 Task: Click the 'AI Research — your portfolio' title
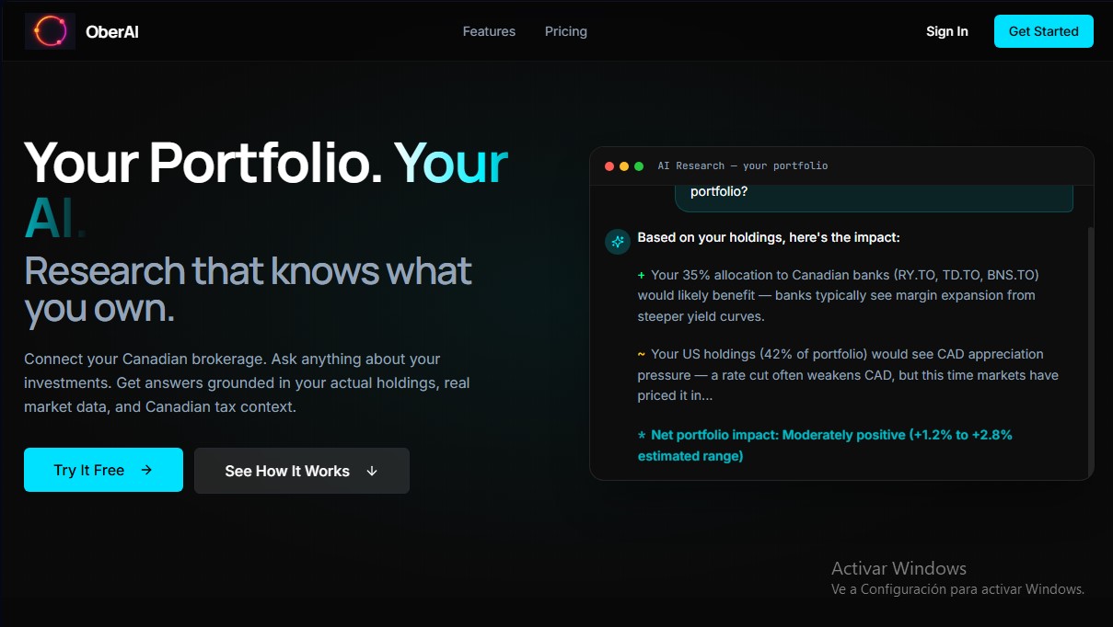743,166
